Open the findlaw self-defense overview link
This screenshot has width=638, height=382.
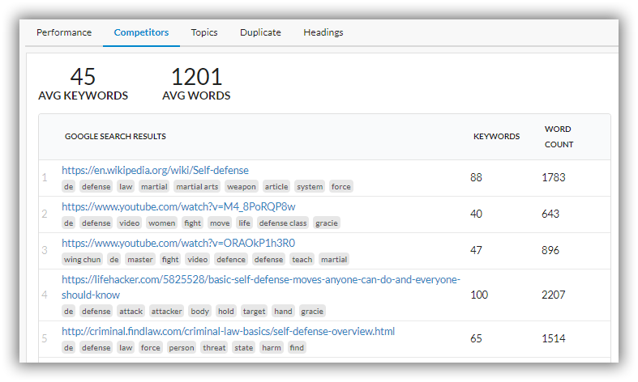(228, 332)
